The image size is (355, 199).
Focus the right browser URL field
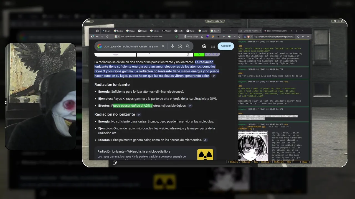[274, 36]
